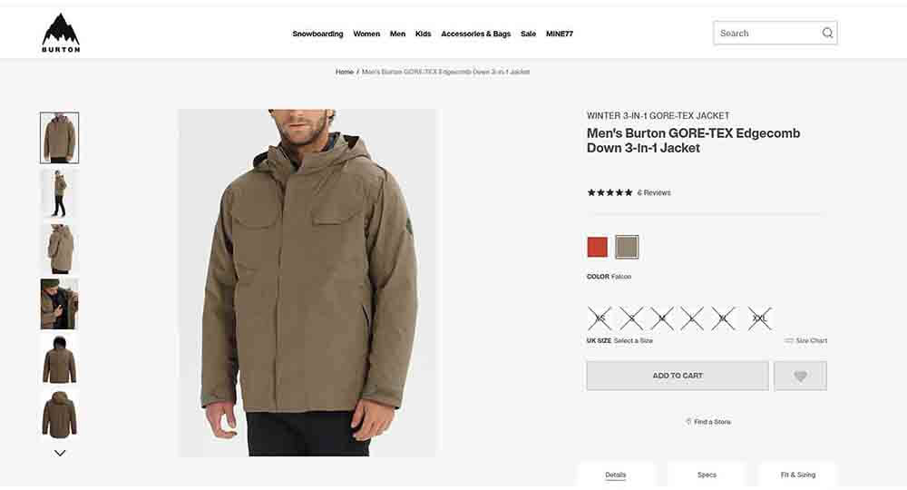Screen dimensions: 907x490
Task: Click the Find a Store pin icon
Action: [x=688, y=422]
